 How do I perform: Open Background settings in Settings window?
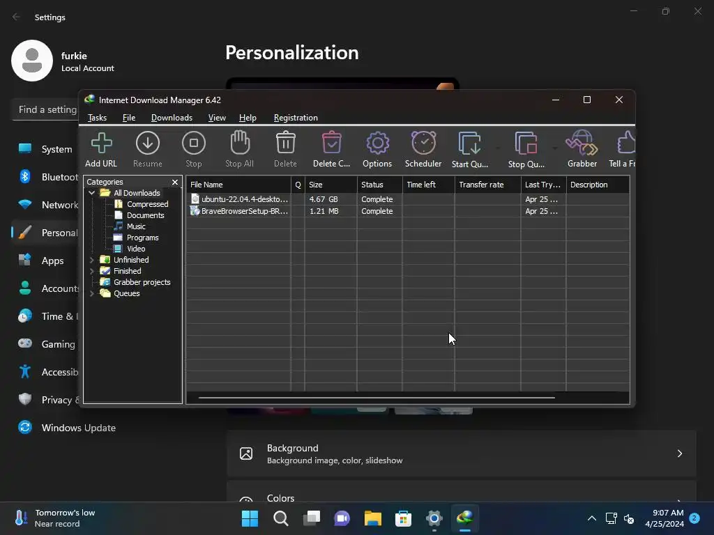(x=462, y=453)
